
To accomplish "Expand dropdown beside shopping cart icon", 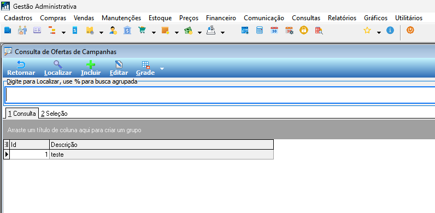I will (154, 33).
